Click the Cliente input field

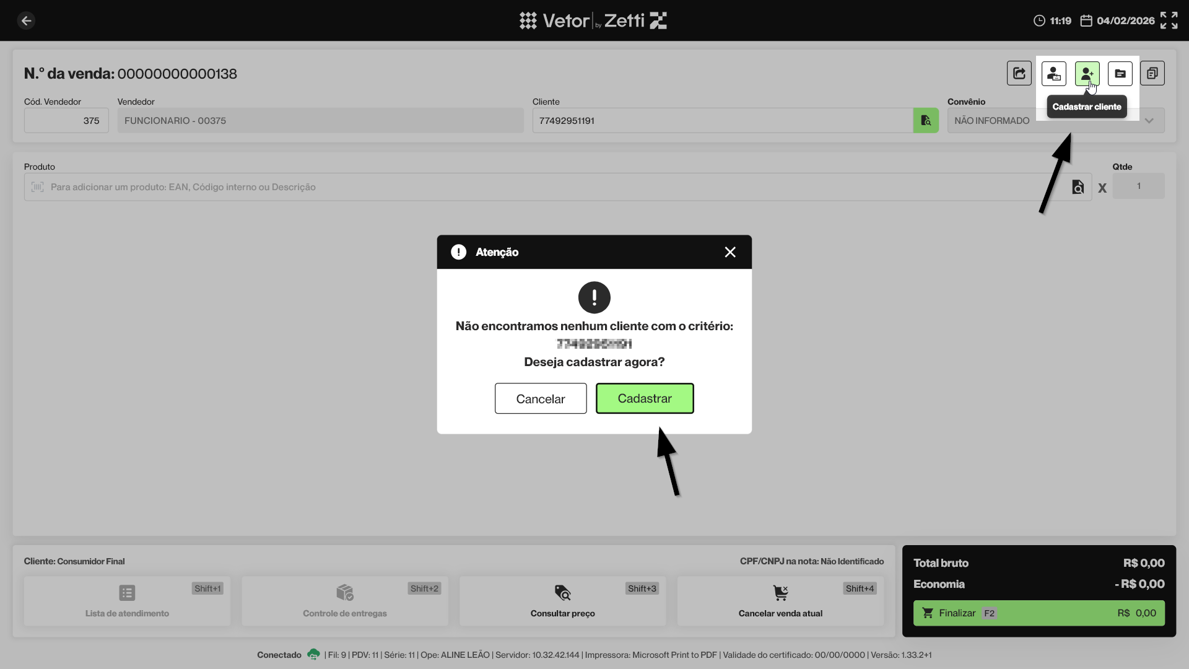tap(721, 121)
